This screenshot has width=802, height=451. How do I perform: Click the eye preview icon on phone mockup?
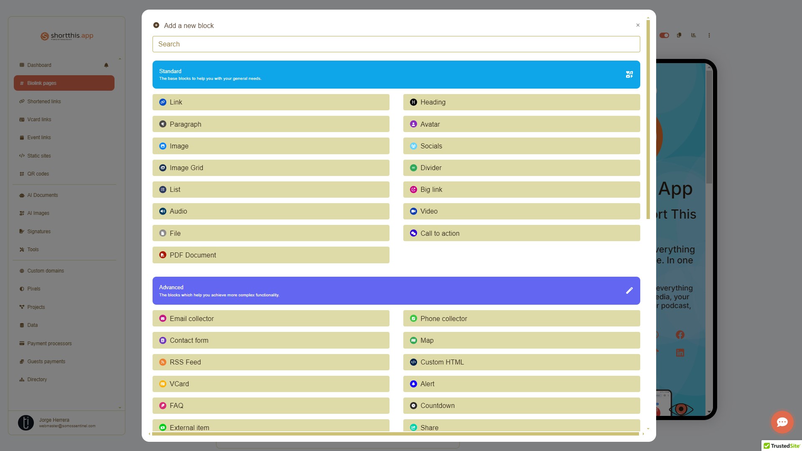[x=681, y=409]
